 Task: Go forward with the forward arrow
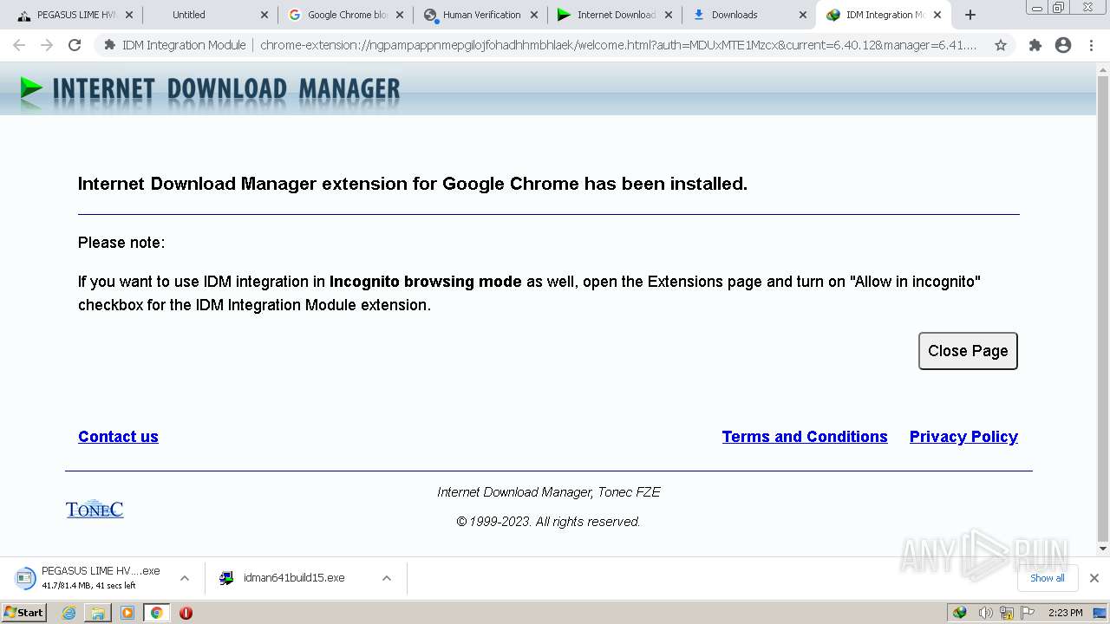click(47, 45)
